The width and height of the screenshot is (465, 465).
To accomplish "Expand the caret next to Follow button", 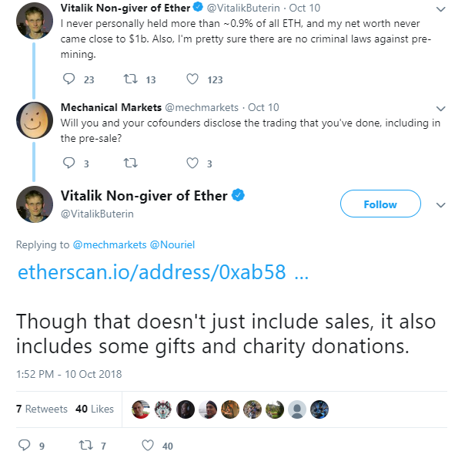I will (x=441, y=204).
